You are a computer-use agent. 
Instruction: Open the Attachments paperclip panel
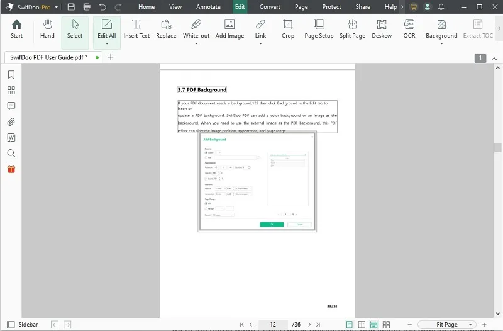point(11,122)
